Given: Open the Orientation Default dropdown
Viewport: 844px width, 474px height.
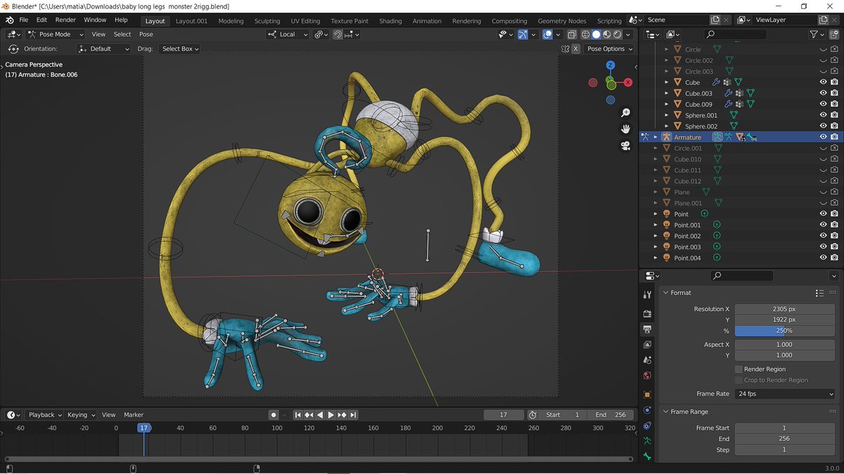Looking at the screenshot, I should coord(104,49).
